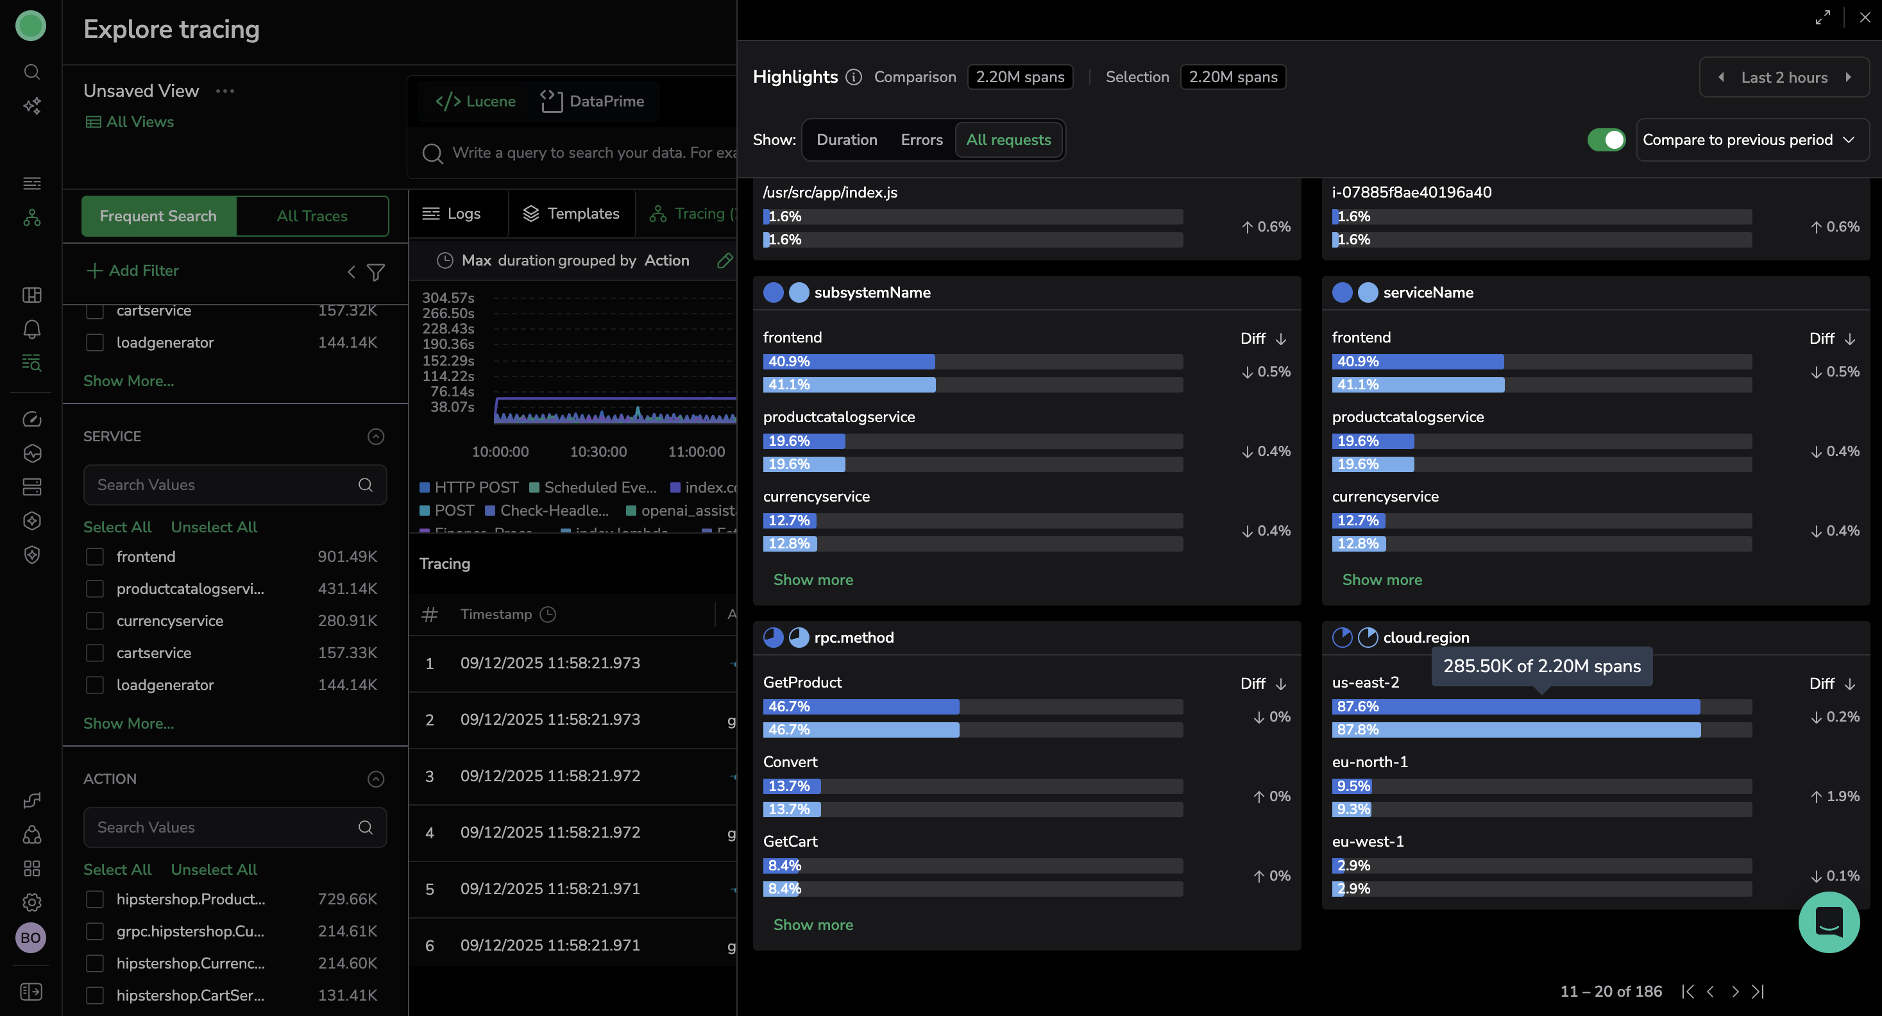Click the funnel filter icon
This screenshot has height=1016, width=1882.
pyautogui.click(x=375, y=273)
